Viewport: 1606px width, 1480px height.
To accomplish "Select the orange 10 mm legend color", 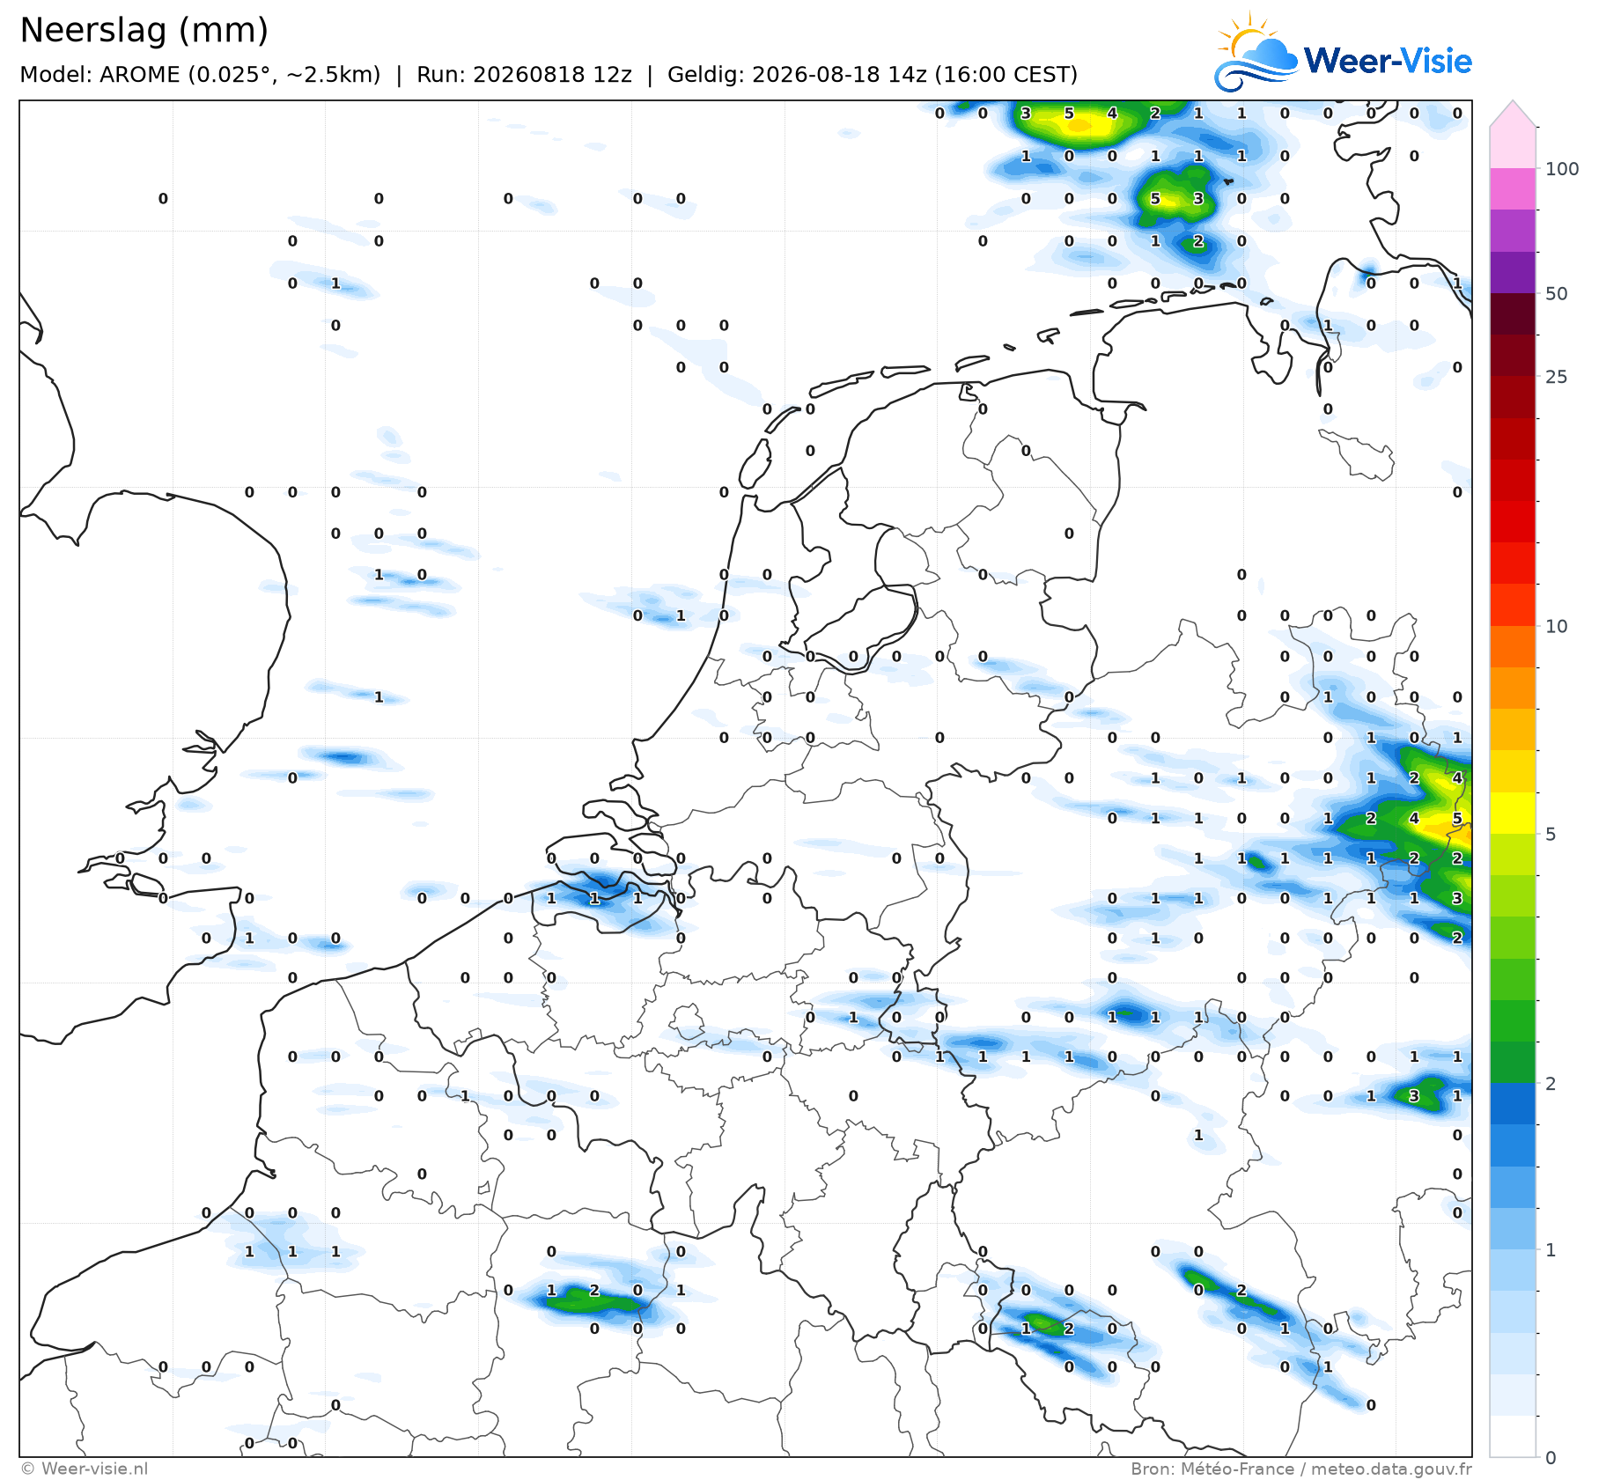I will 1513,646.
